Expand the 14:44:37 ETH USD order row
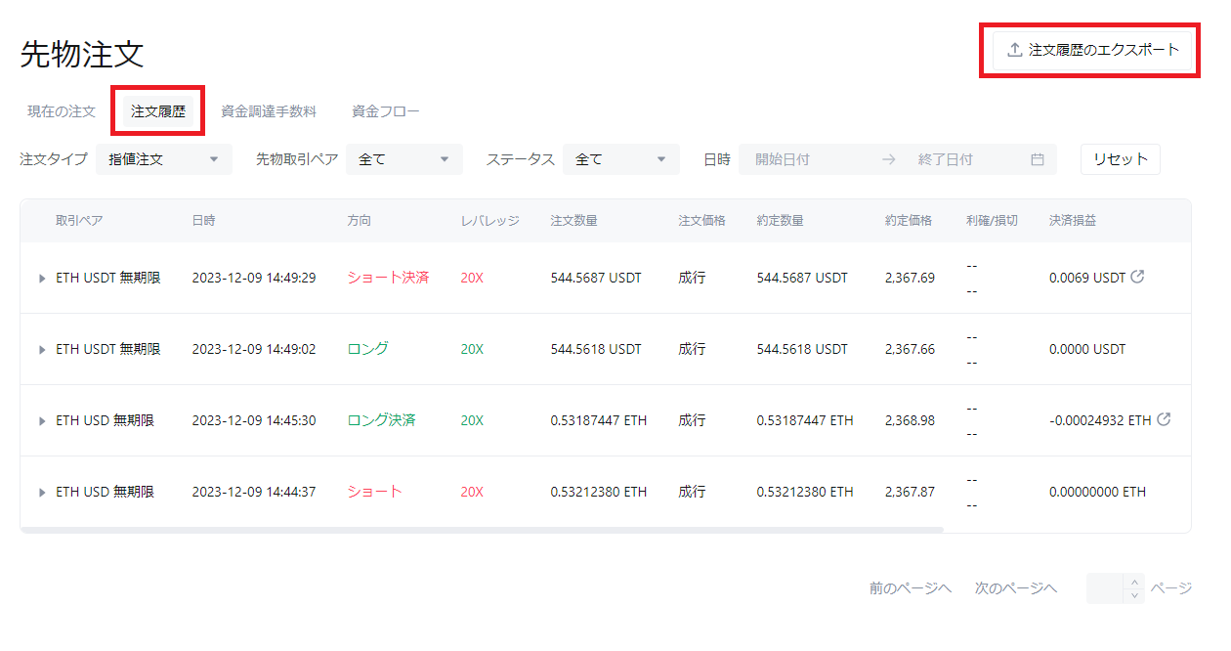The height and width of the screenshot is (651, 1231). (x=42, y=493)
